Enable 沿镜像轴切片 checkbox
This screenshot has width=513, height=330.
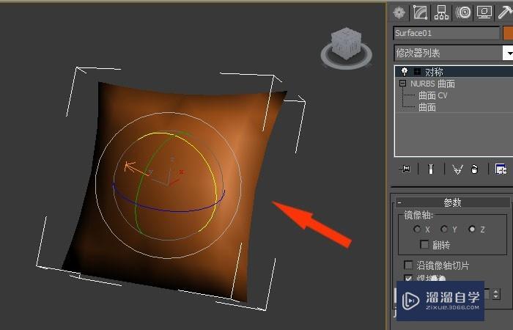(408, 265)
